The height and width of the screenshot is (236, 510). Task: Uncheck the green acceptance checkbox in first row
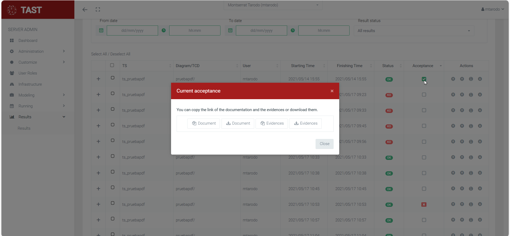pyautogui.click(x=424, y=79)
